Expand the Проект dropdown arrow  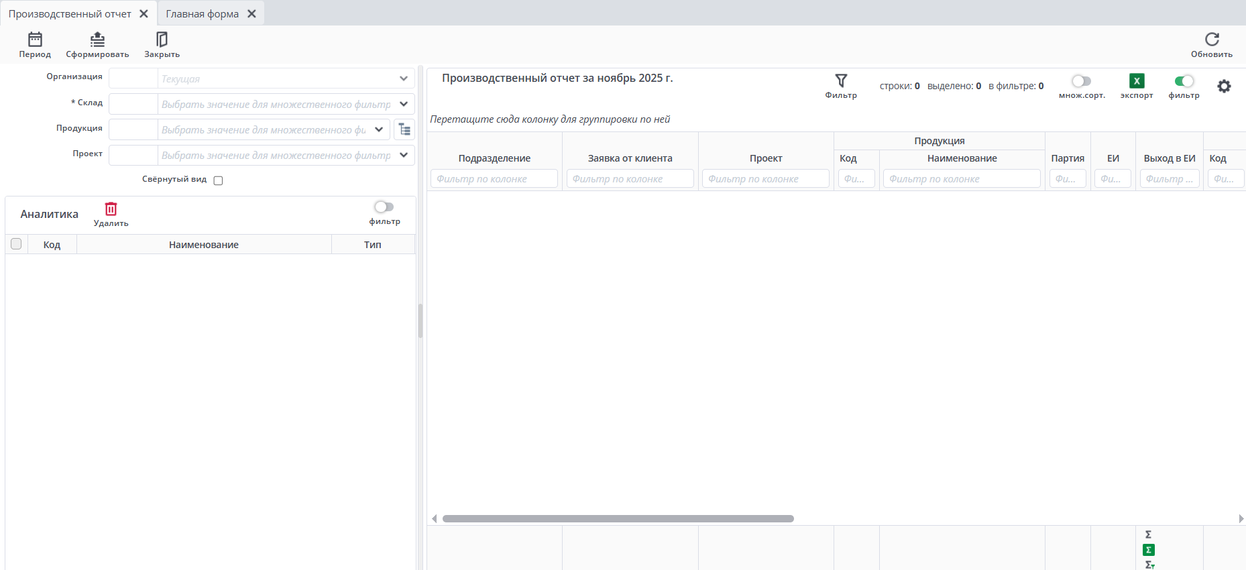coord(404,155)
